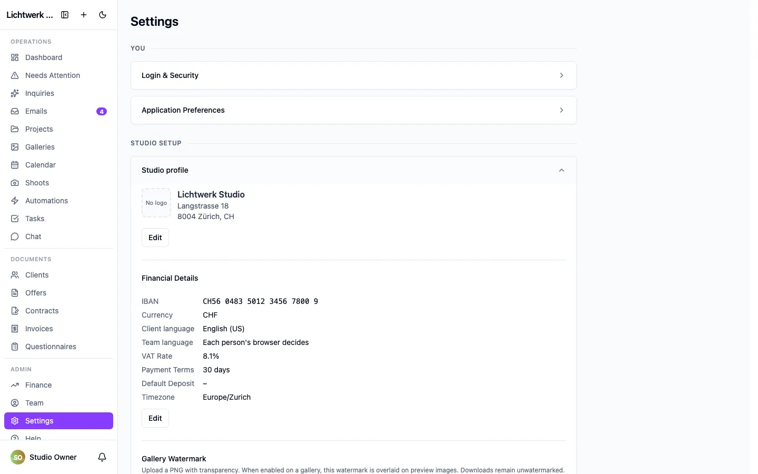Click the Calendar icon in sidebar

point(15,165)
